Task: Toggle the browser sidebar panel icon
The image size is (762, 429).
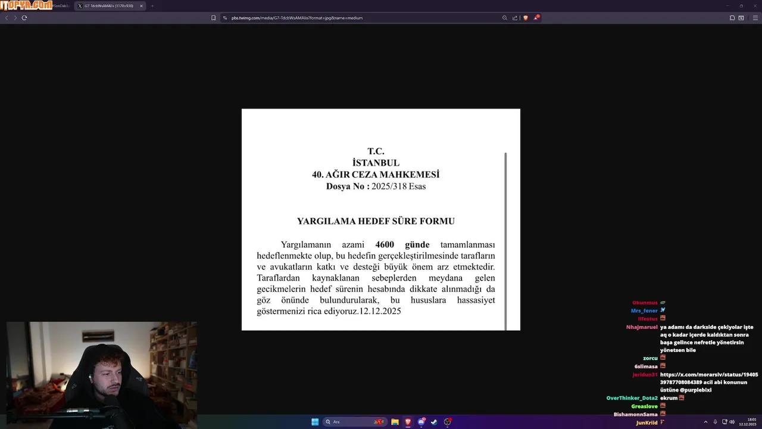Action: click(732, 18)
